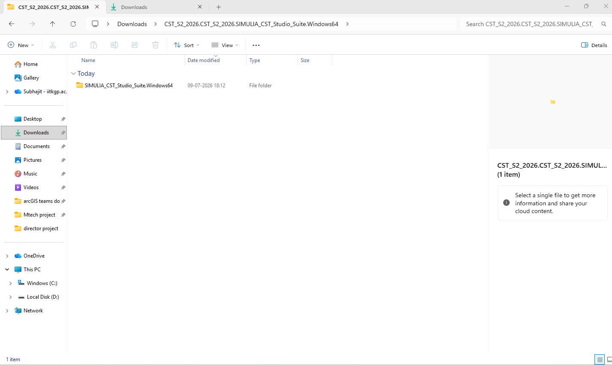612x365 pixels.
Task: Switch to the Downloads tab
Action: [x=156, y=7]
